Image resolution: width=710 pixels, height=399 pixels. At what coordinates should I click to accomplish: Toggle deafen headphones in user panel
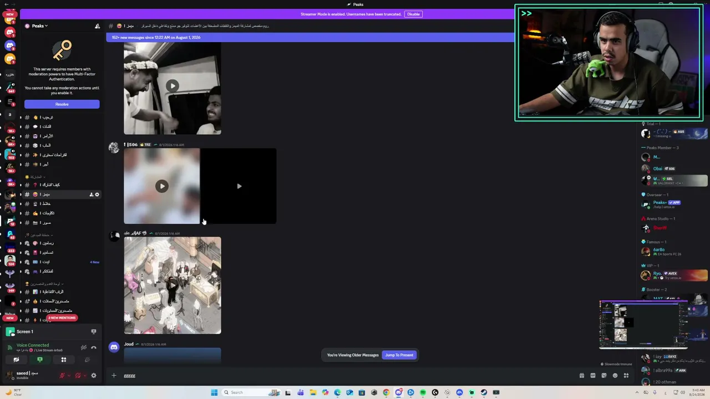point(78,375)
